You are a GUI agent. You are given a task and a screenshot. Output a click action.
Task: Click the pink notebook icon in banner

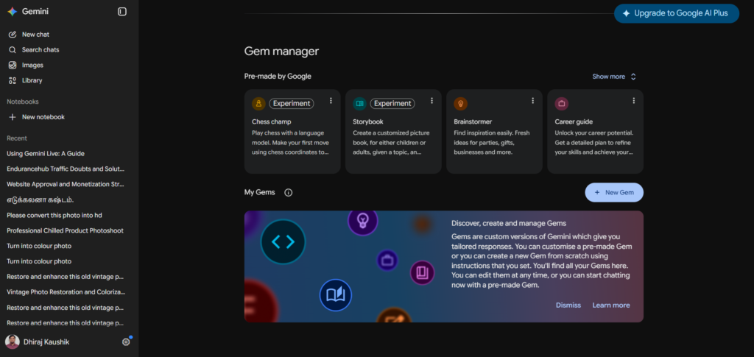coord(422,273)
